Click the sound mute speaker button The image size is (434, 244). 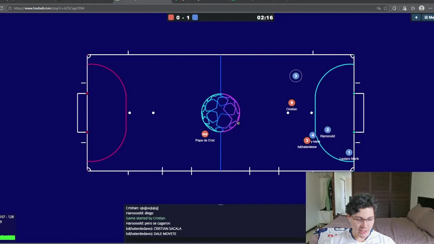point(416,18)
